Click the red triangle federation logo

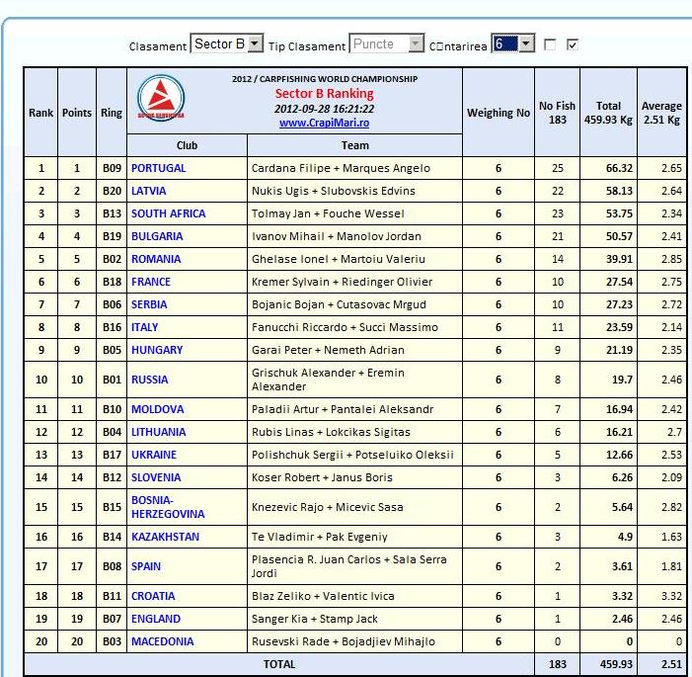[161, 98]
